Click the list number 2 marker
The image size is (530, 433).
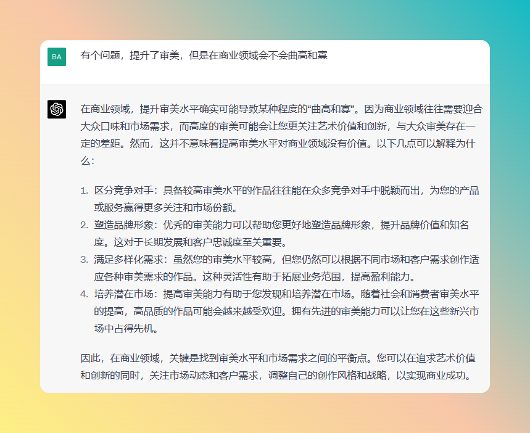(85, 225)
